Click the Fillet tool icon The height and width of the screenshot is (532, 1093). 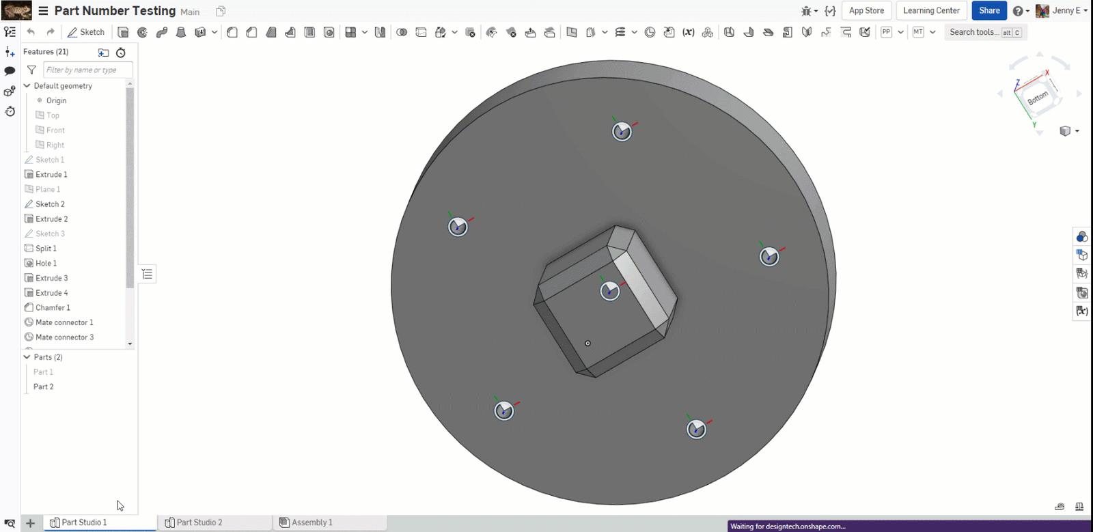[x=232, y=32]
